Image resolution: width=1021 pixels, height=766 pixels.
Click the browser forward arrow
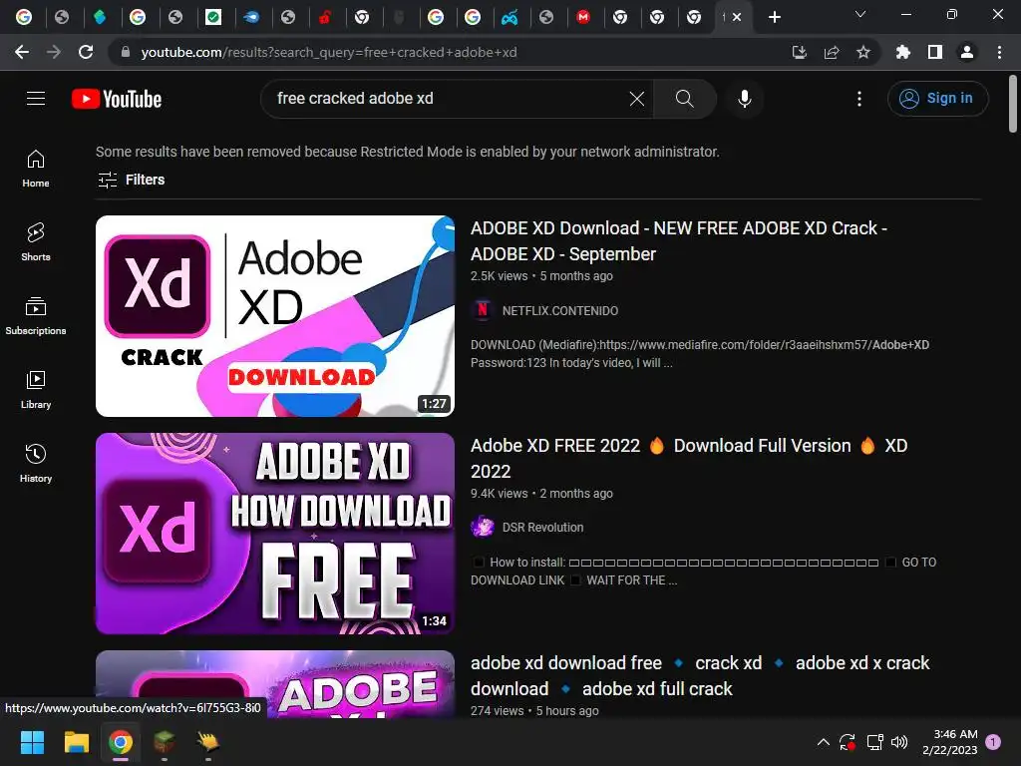point(54,52)
